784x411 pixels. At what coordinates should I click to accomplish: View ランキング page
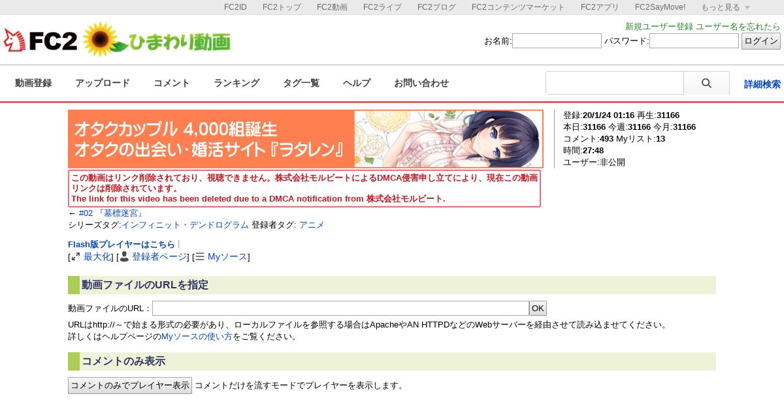pyautogui.click(x=237, y=83)
